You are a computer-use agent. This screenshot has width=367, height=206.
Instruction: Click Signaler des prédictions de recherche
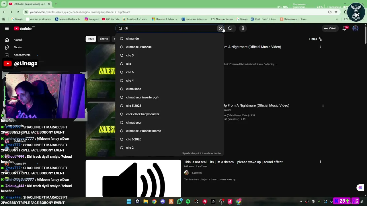point(201,153)
